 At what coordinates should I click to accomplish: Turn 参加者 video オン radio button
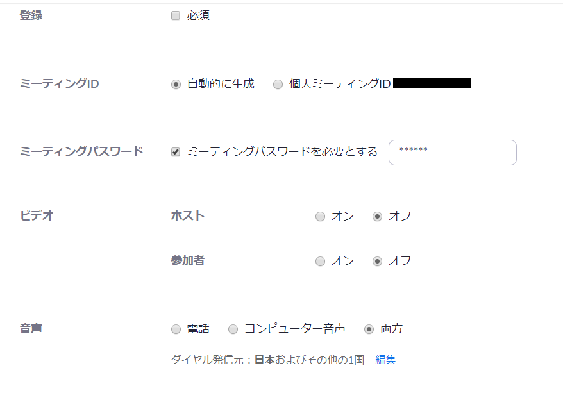[x=320, y=262]
